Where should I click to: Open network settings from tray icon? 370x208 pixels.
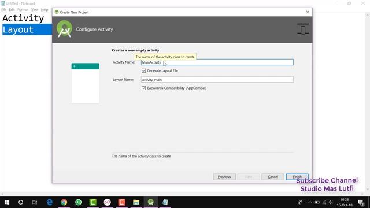[x=324, y=202]
